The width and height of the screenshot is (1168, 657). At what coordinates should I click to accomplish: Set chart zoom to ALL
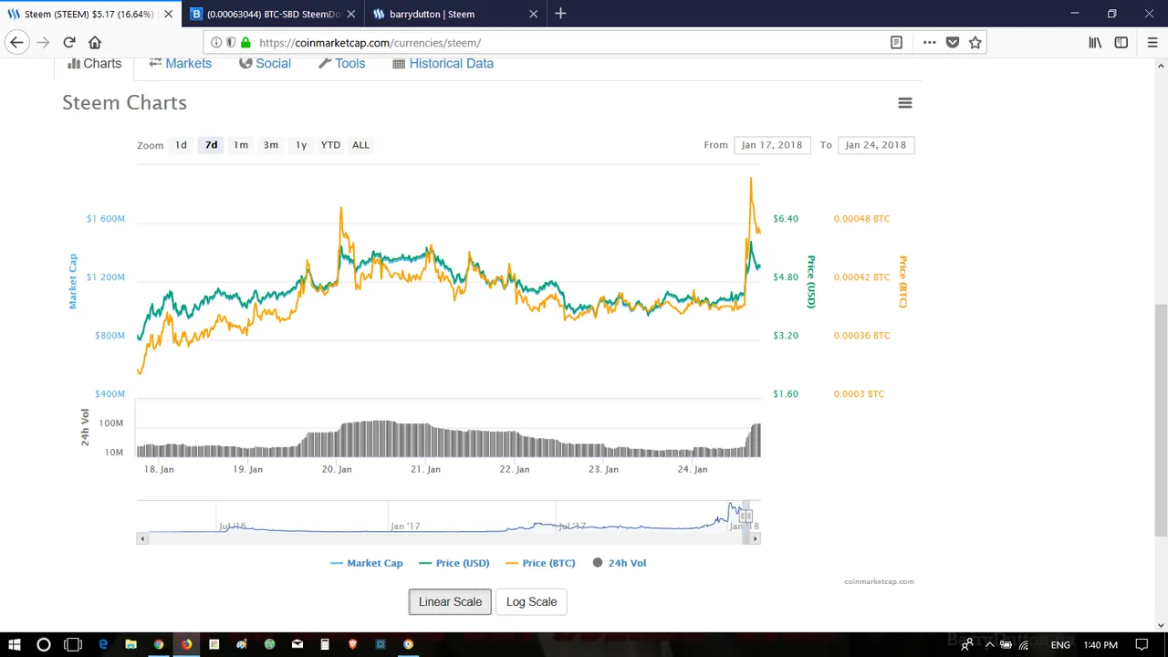pyautogui.click(x=360, y=145)
